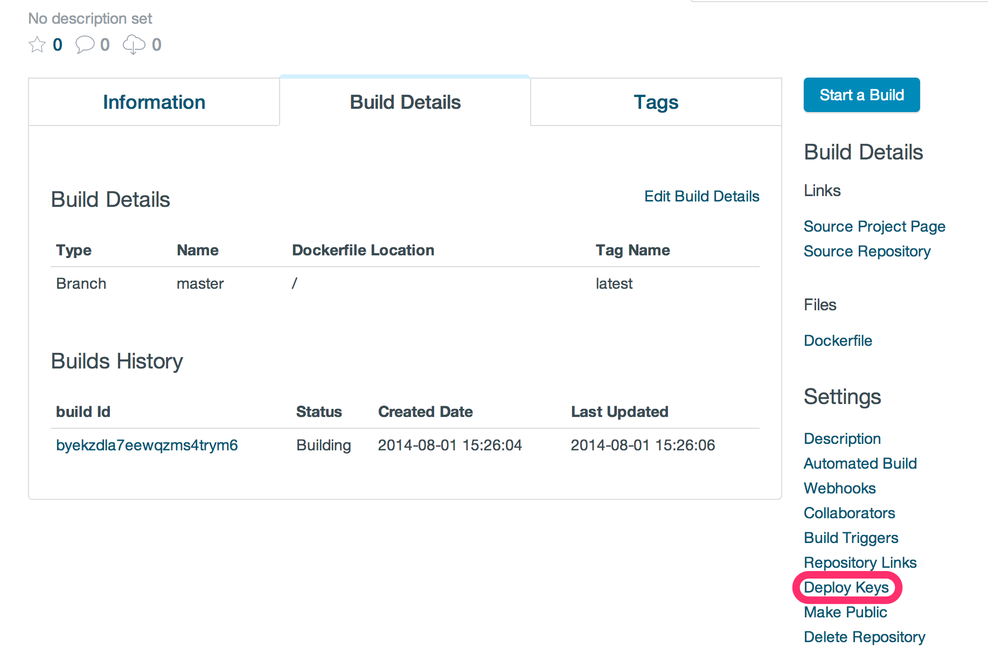The width and height of the screenshot is (988, 668).
Task: Open Repository Links settings
Action: click(860, 562)
